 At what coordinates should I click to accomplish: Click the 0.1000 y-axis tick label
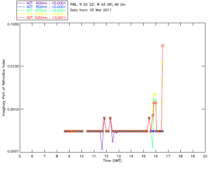tap(13, 24)
